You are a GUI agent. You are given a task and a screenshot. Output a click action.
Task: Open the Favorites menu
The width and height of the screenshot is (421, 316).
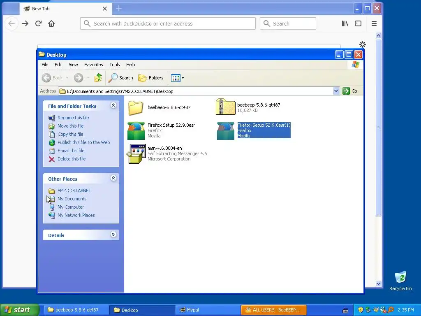[93, 65]
